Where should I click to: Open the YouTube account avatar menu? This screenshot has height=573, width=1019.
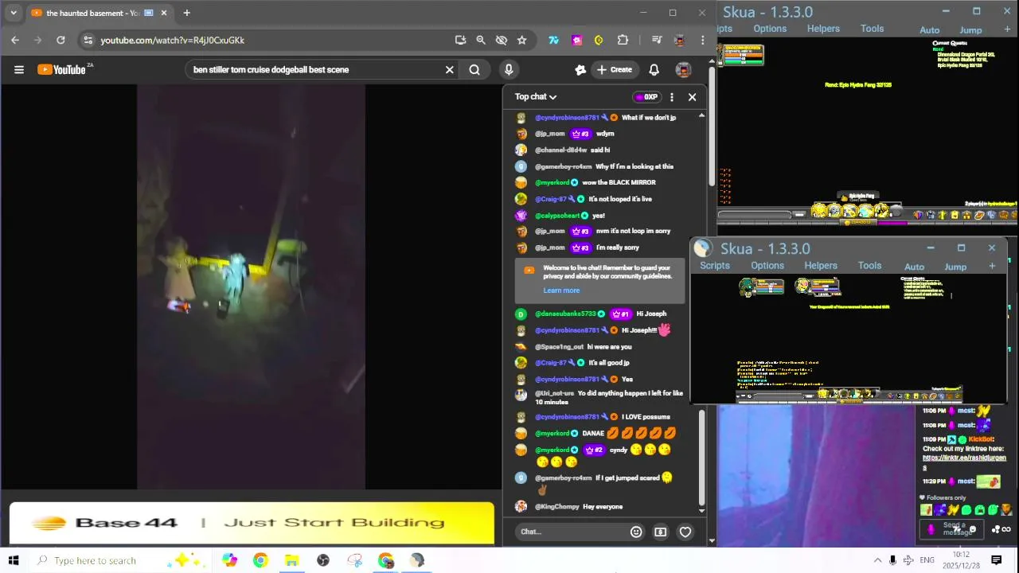click(x=683, y=70)
